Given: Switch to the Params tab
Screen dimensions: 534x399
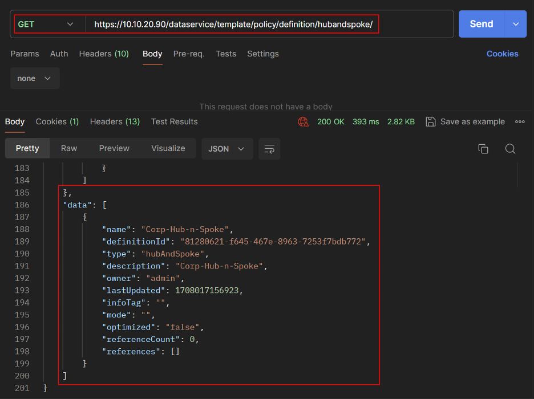Looking at the screenshot, I should pyautogui.click(x=25, y=54).
